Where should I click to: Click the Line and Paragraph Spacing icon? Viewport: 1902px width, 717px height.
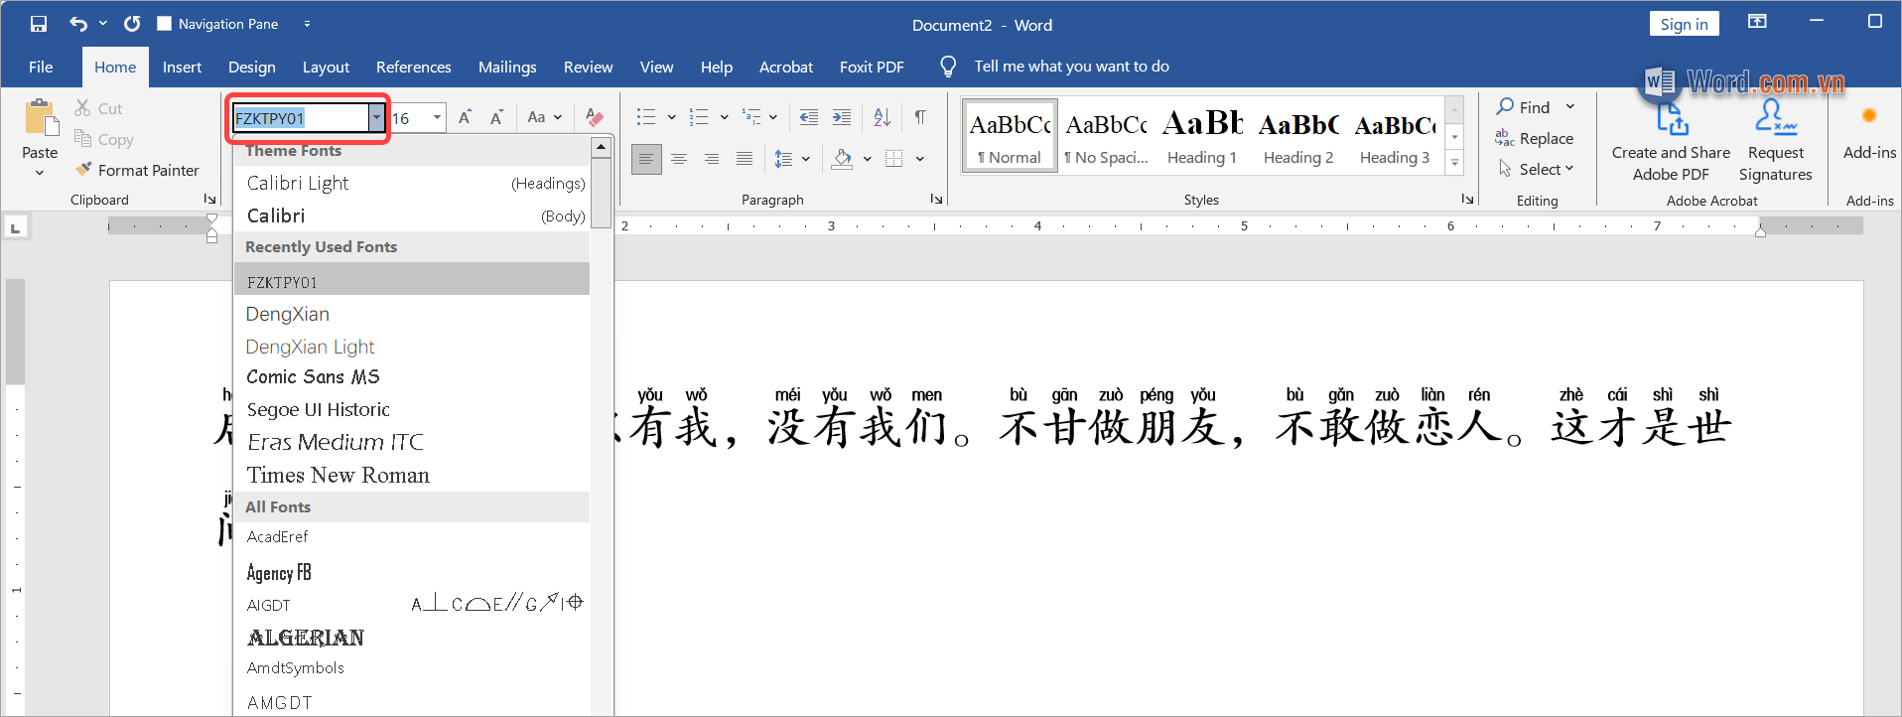pos(784,159)
